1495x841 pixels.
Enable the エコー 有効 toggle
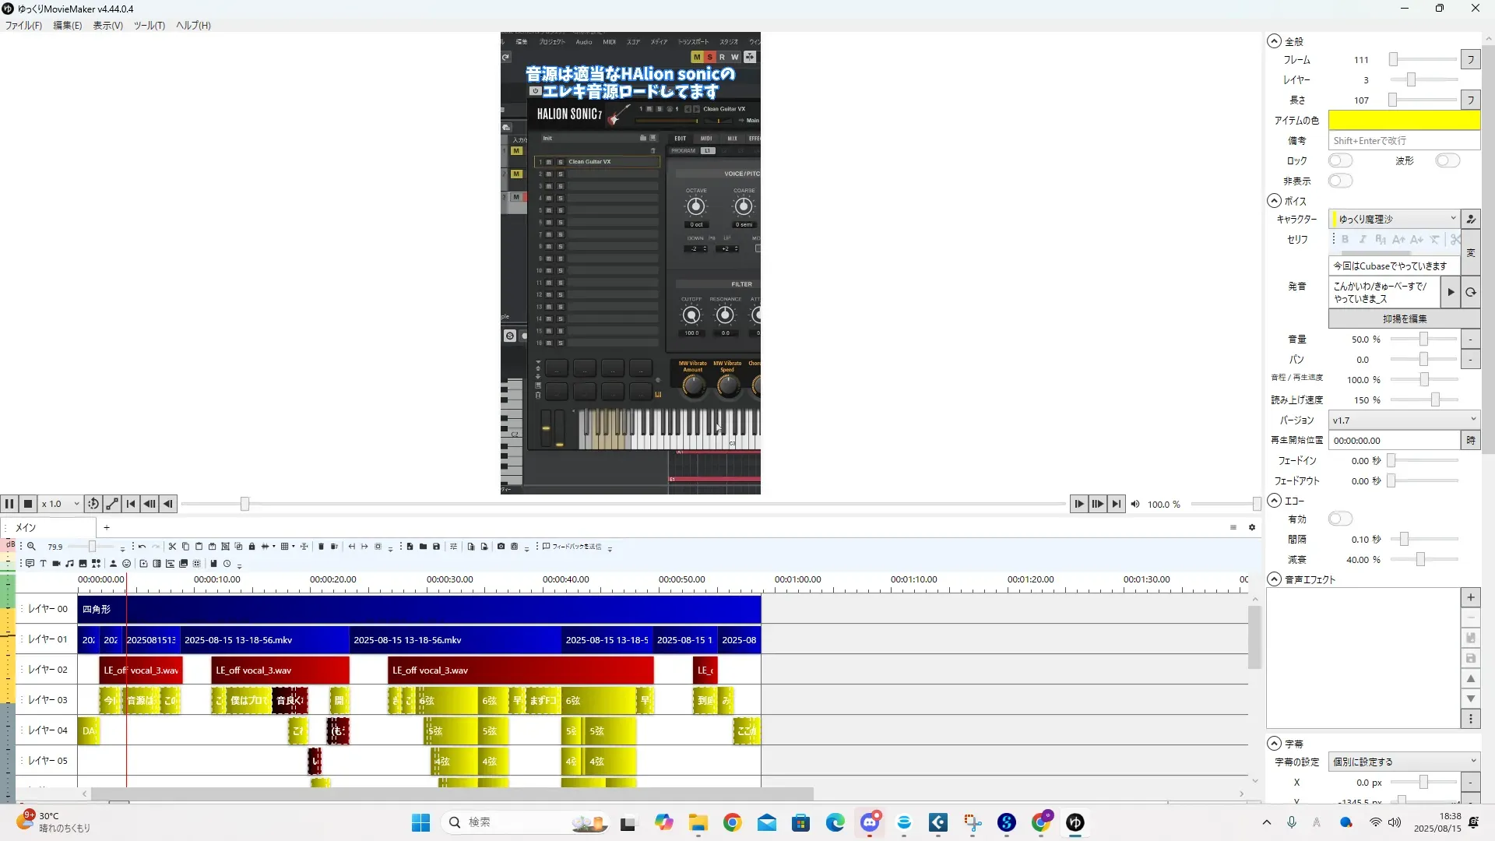(x=1340, y=519)
